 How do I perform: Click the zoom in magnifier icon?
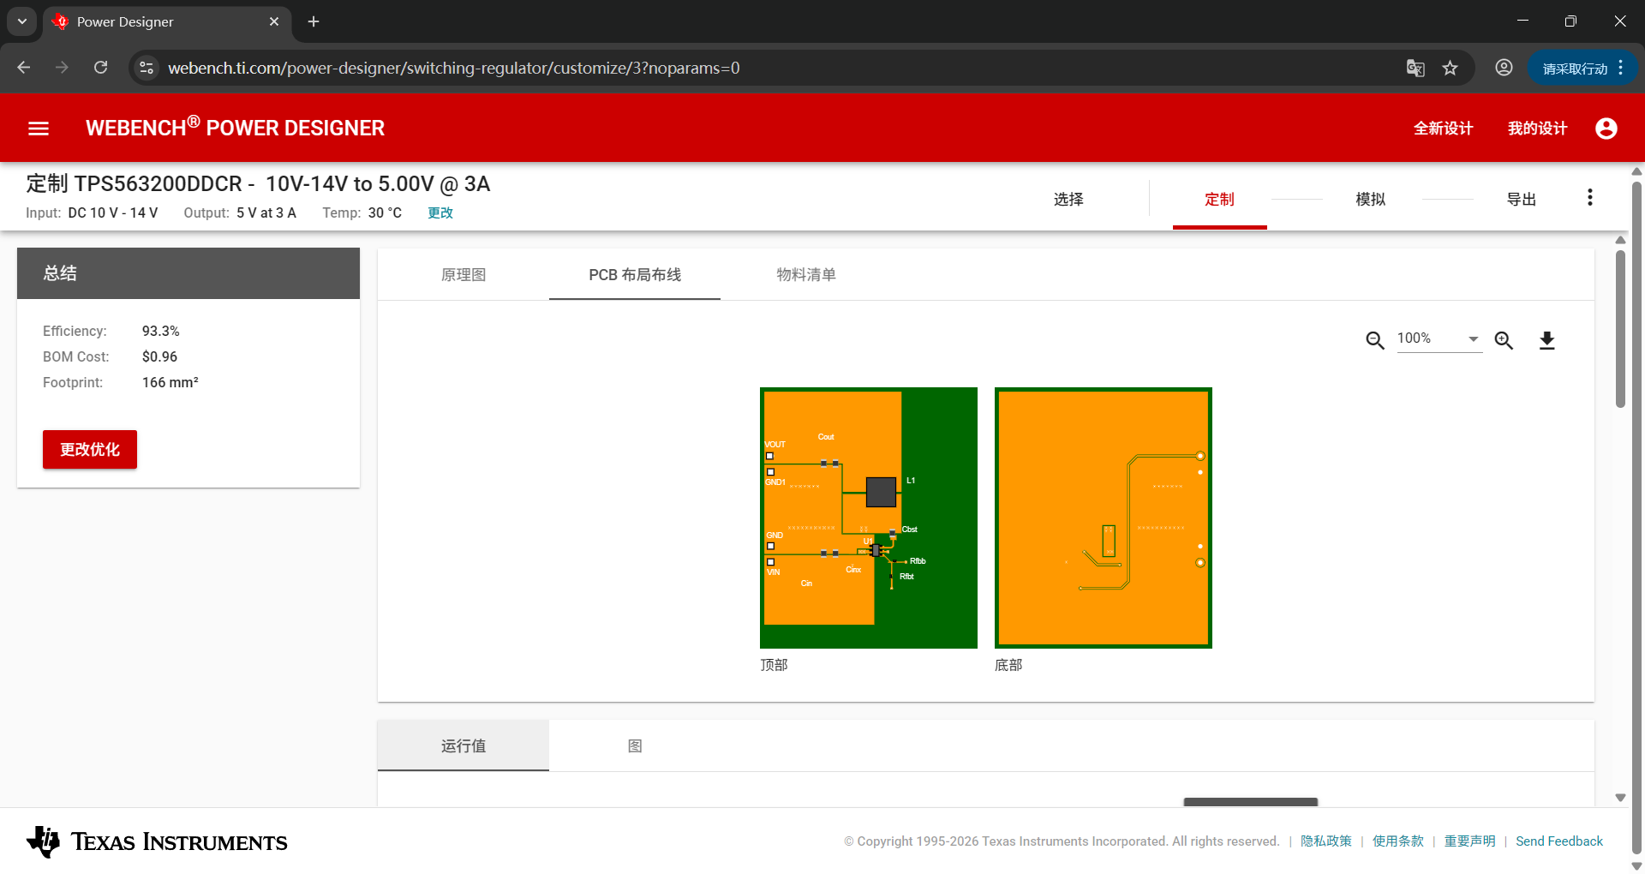point(1504,340)
